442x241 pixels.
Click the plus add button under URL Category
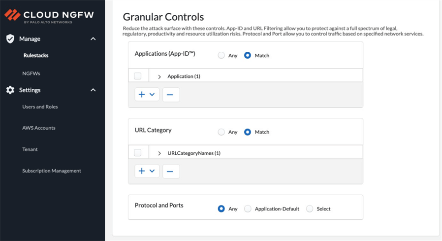point(142,171)
